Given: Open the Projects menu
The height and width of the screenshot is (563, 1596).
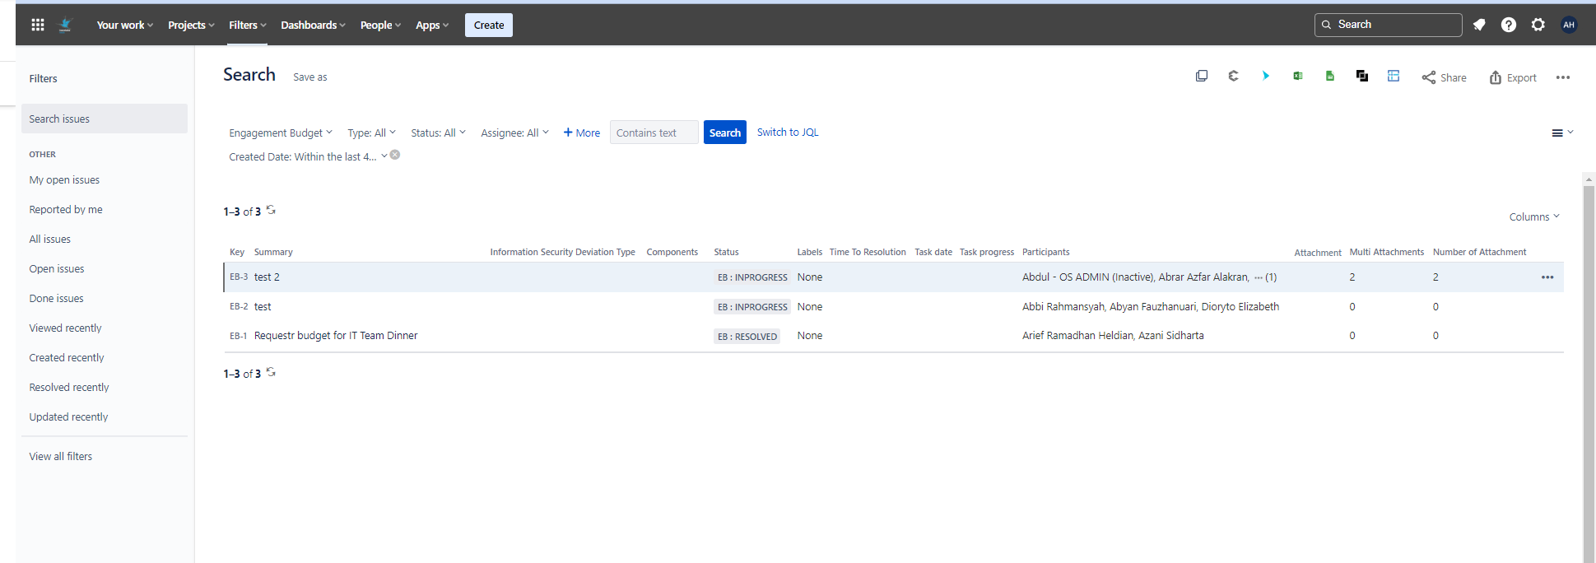Looking at the screenshot, I should [x=191, y=25].
